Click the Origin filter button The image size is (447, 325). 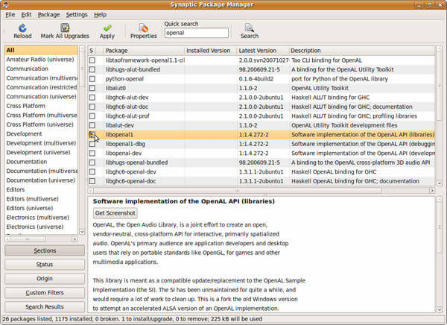click(45, 278)
